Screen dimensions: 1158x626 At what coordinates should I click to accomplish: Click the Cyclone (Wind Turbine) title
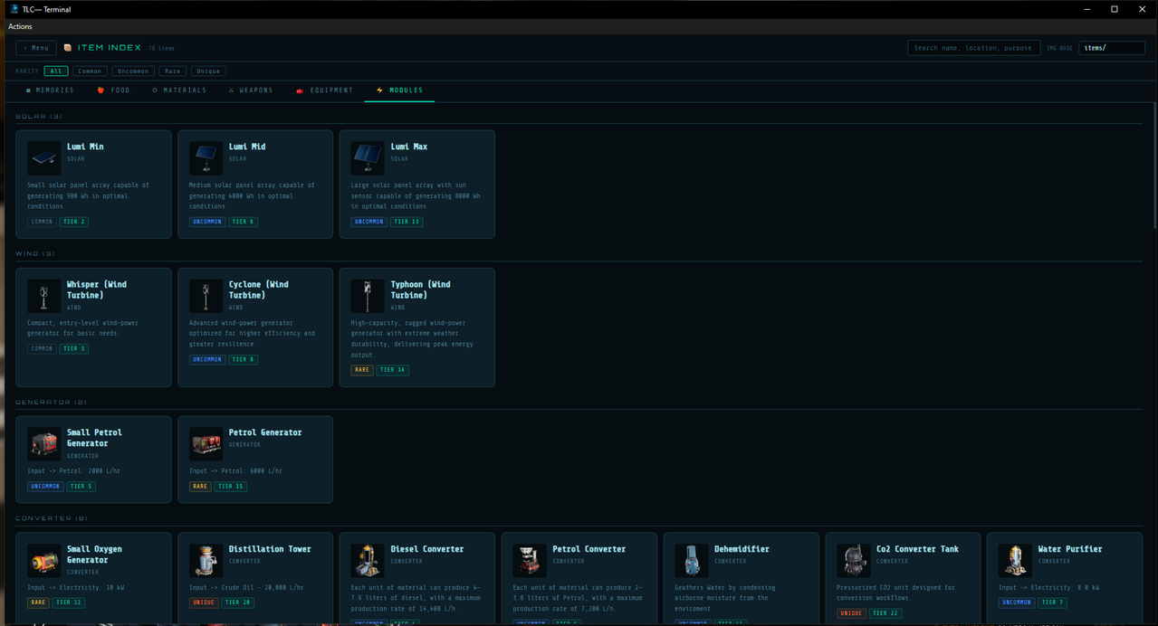coord(259,289)
